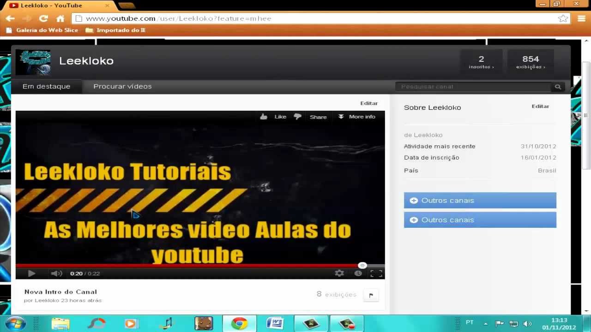Open the Action Center flag tray icon

coord(499,324)
